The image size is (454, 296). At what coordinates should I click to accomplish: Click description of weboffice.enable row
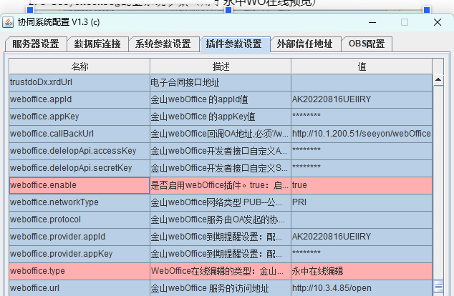[x=221, y=185]
